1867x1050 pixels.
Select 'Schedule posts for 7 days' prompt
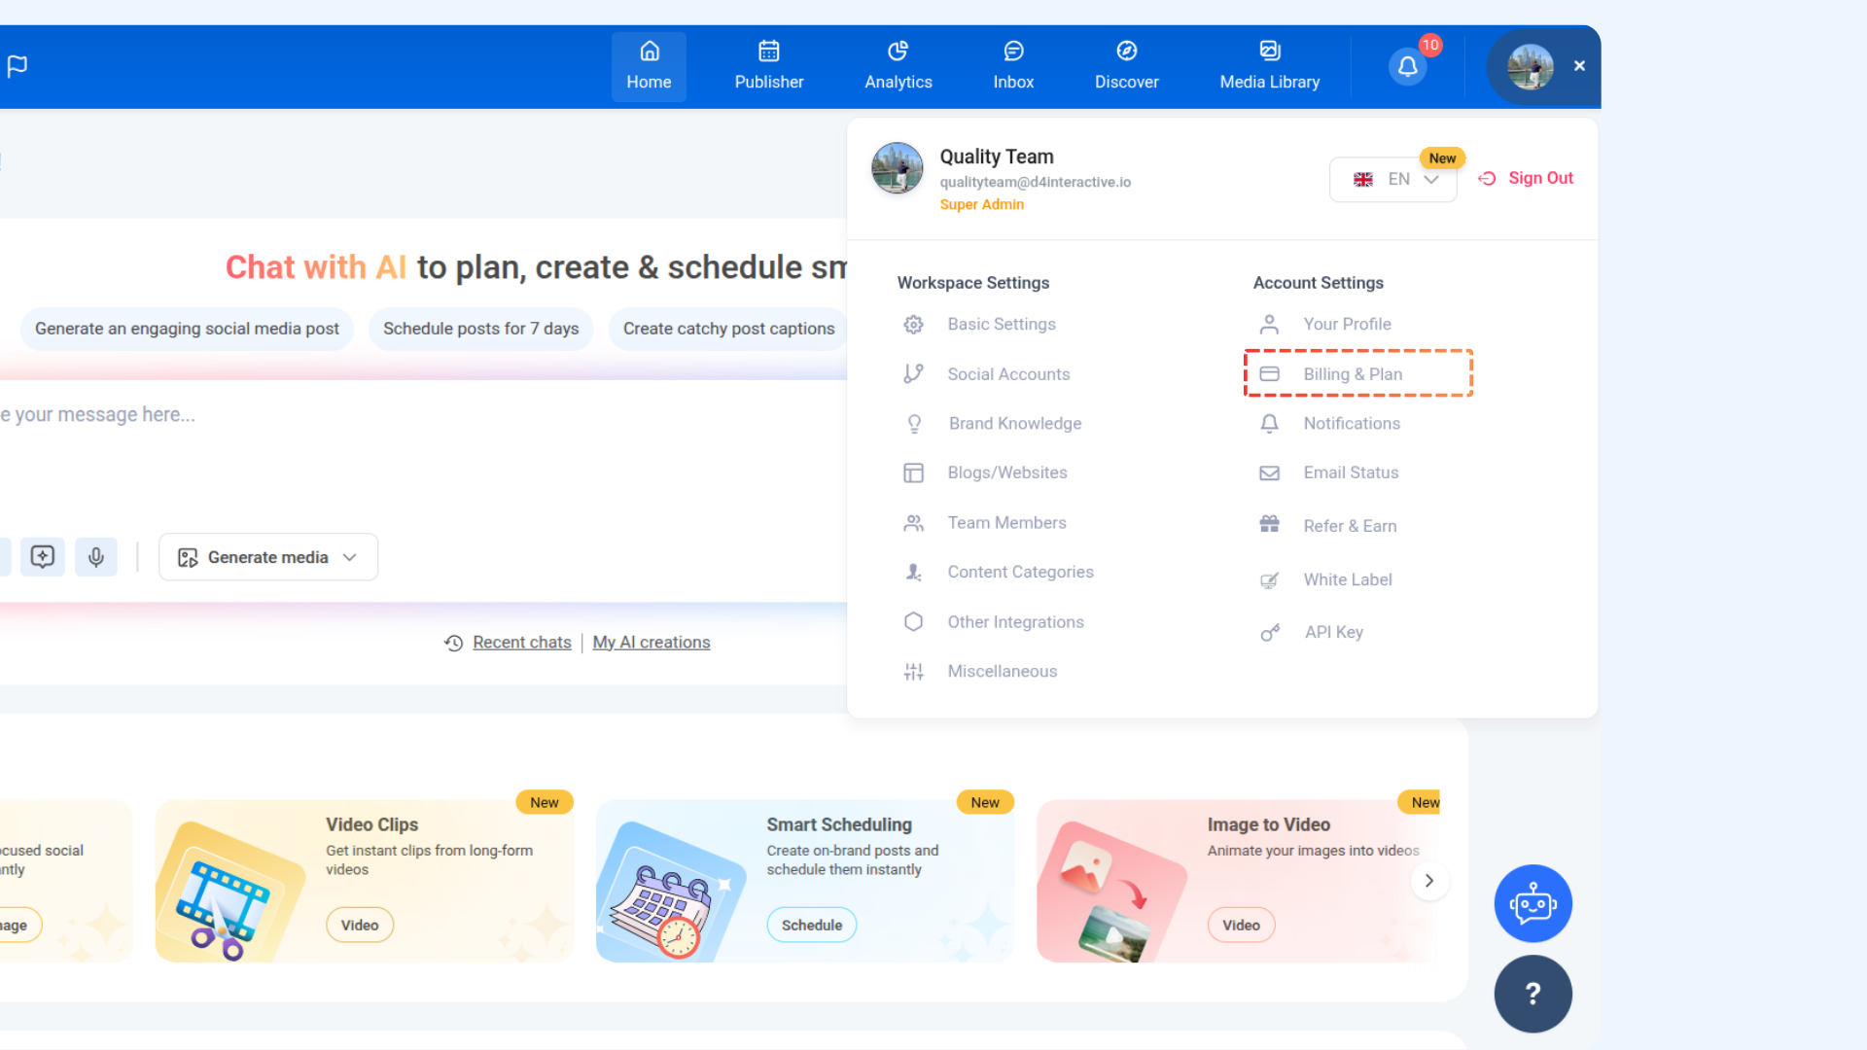click(480, 330)
